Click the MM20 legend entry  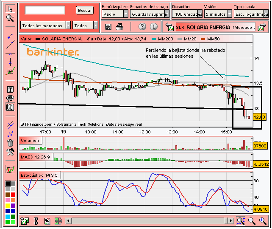click(x=187, y=39)
